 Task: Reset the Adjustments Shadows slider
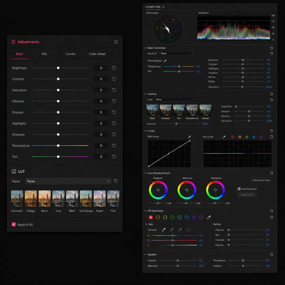(x=114, y=134)
